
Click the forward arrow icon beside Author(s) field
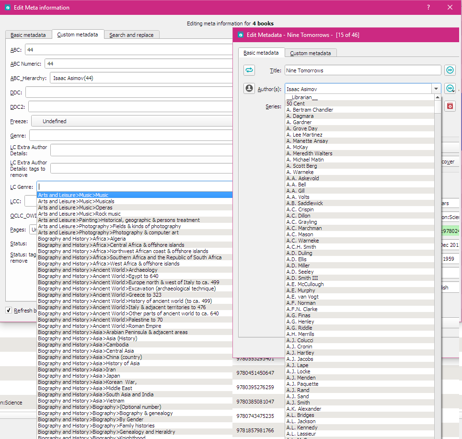450,89
